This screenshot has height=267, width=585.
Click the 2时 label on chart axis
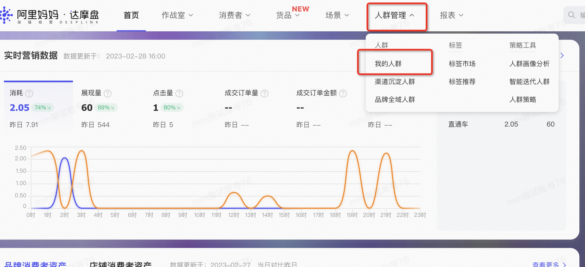click(64, 215)
